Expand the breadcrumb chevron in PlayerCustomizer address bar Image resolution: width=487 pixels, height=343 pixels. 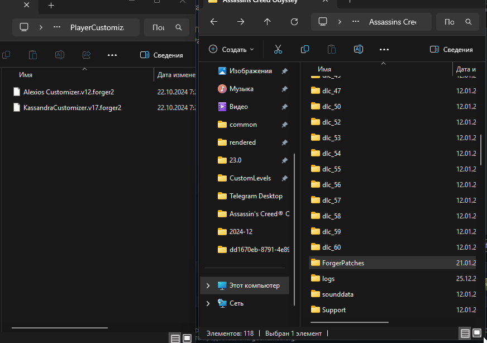click(x=41, y=27)
